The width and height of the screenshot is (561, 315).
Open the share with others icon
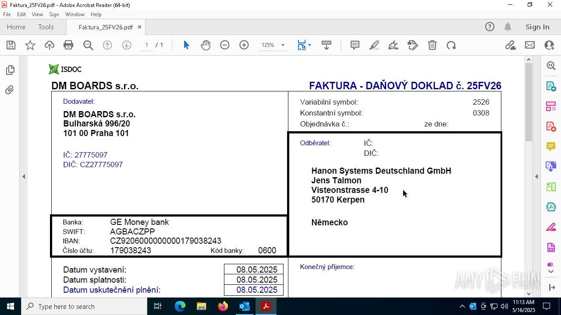[x=549, y=45]
